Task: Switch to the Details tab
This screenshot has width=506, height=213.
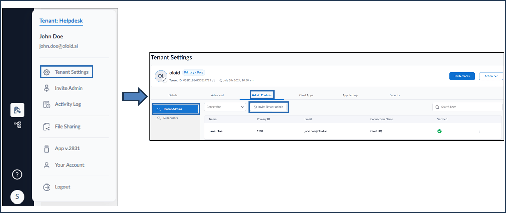Action: tap(173, 95)
